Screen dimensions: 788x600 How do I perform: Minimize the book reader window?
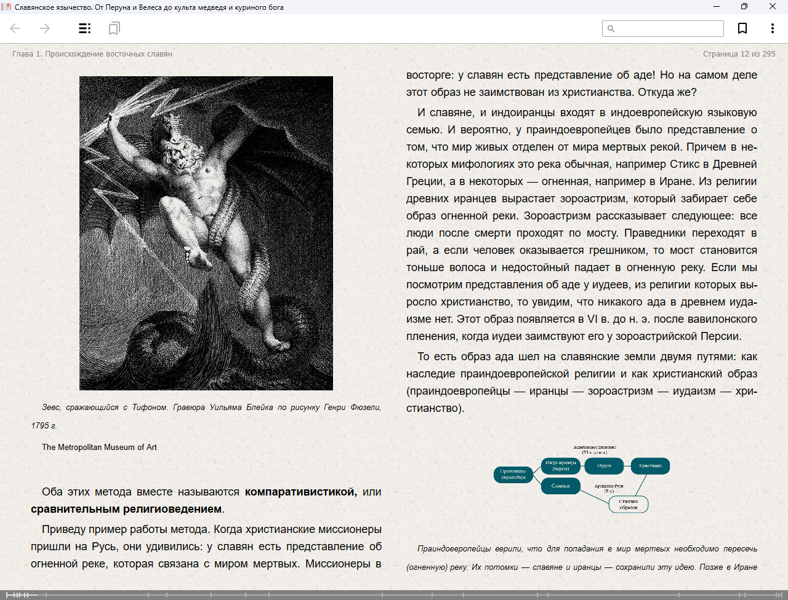click(717, 7)
